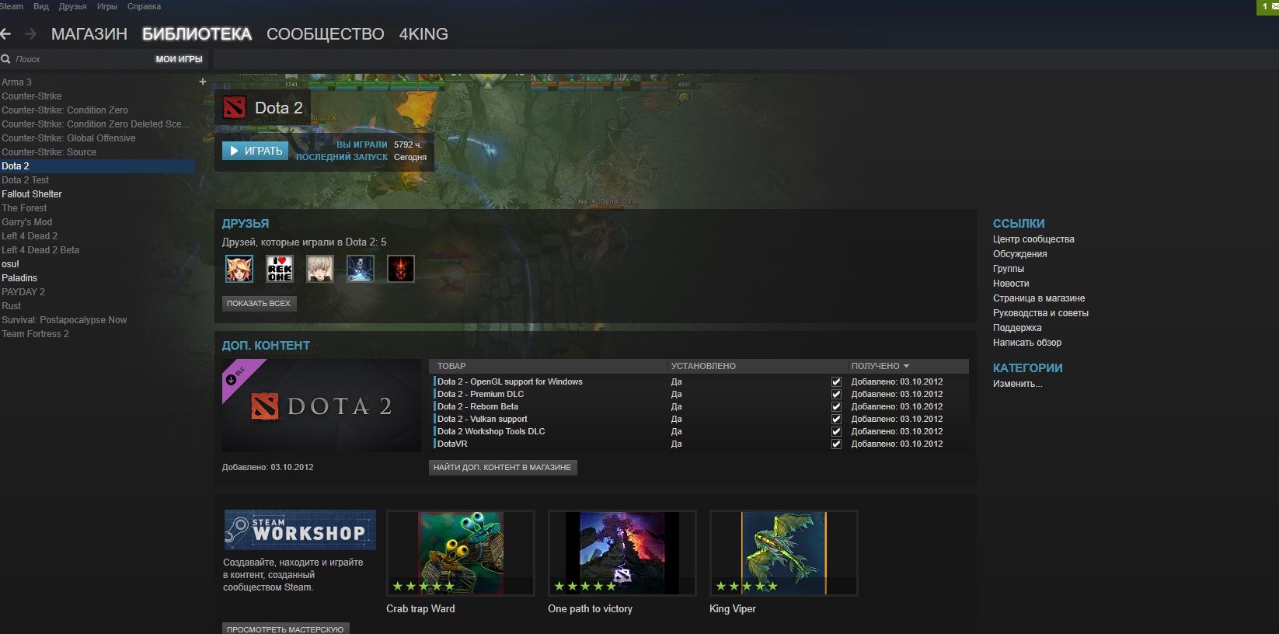Open Руководства и советы link
1279x634 pixels.
tap(1040, 313)
